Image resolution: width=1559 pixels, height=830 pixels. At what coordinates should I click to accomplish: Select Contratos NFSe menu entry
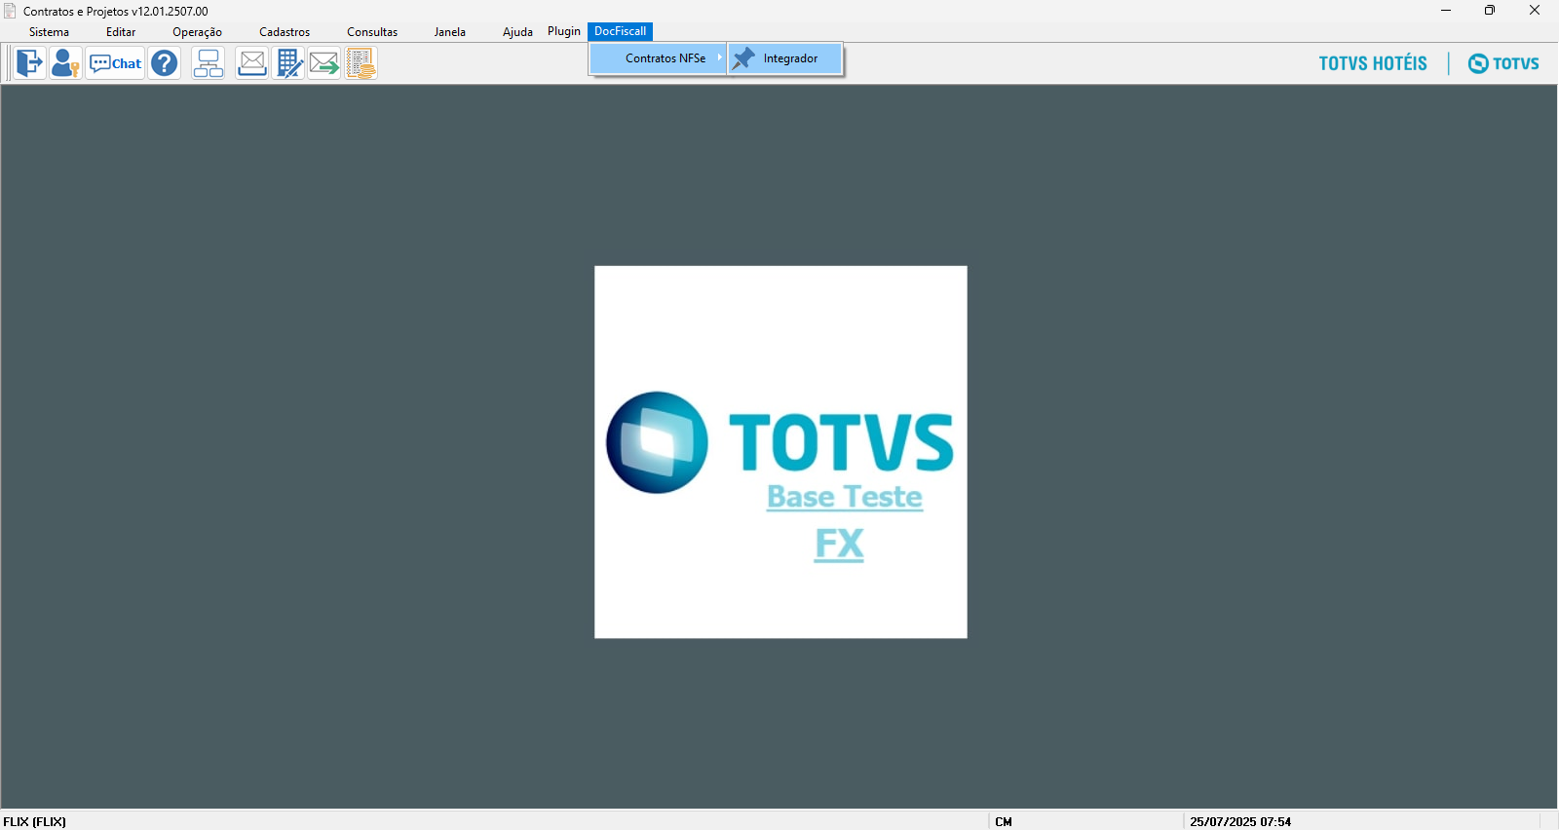point(658,58)
